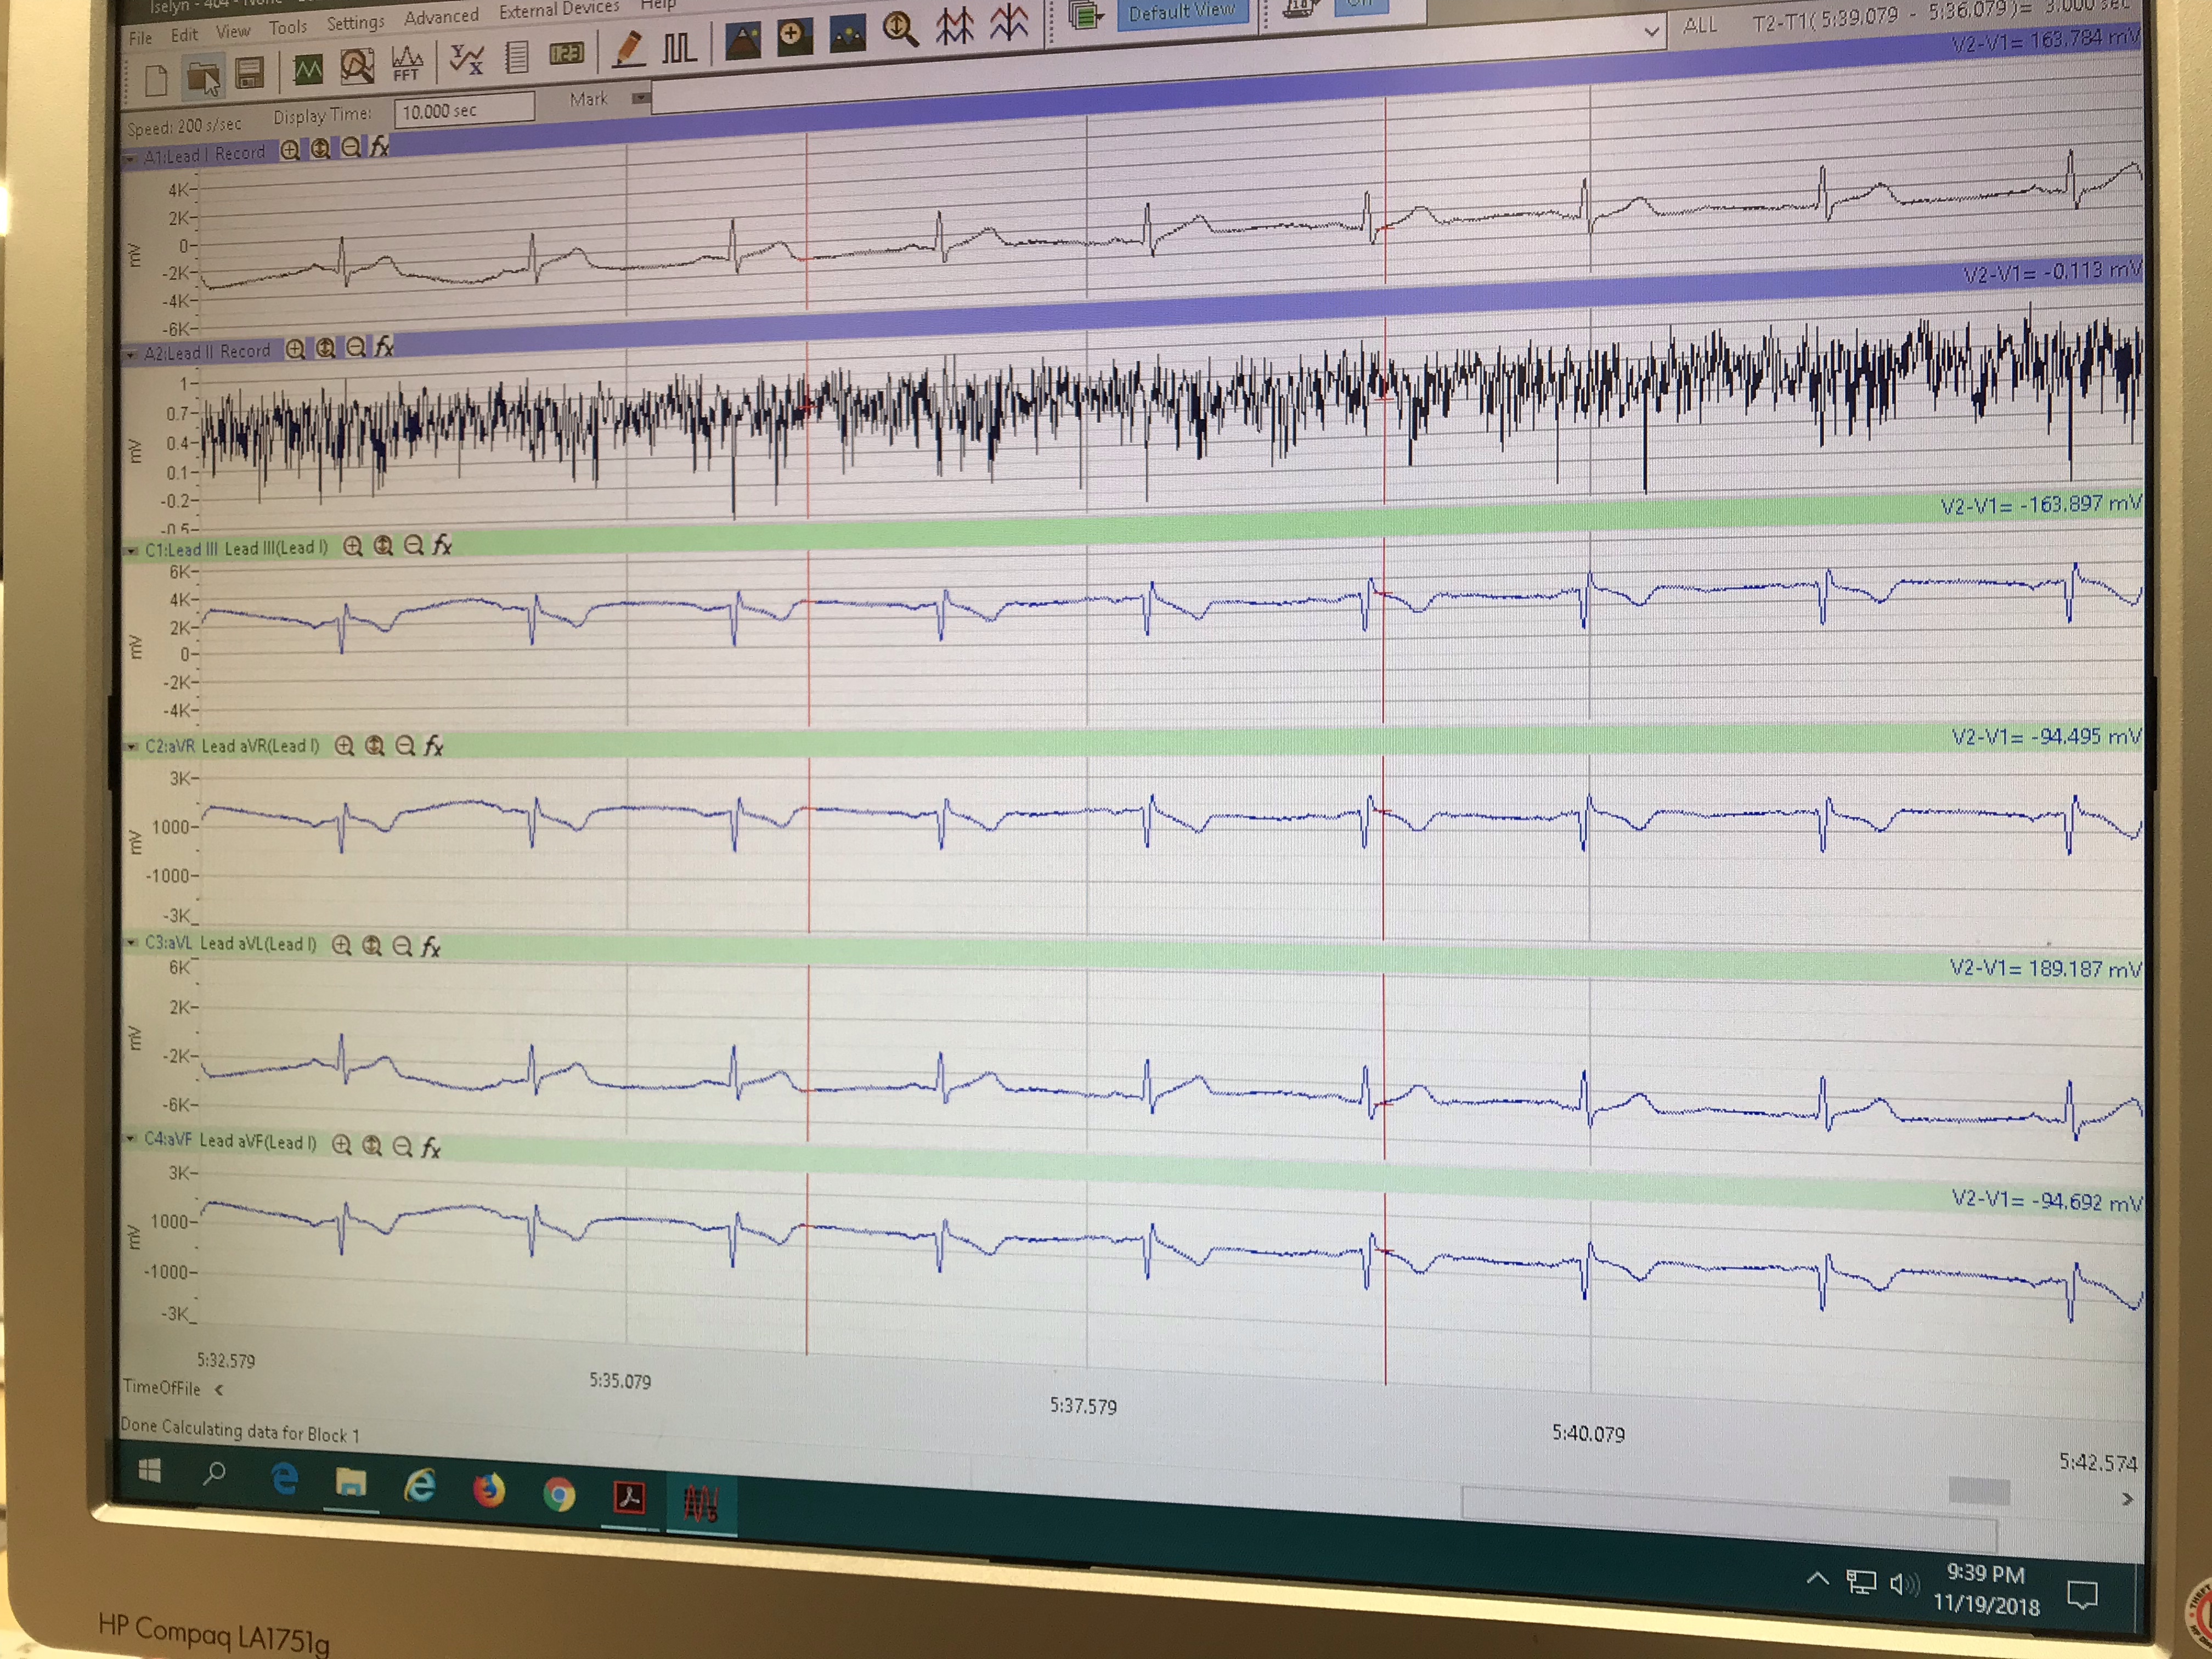Open the Mark dropdown arrow
The image size is (2212, 1659).
(641, 97)
